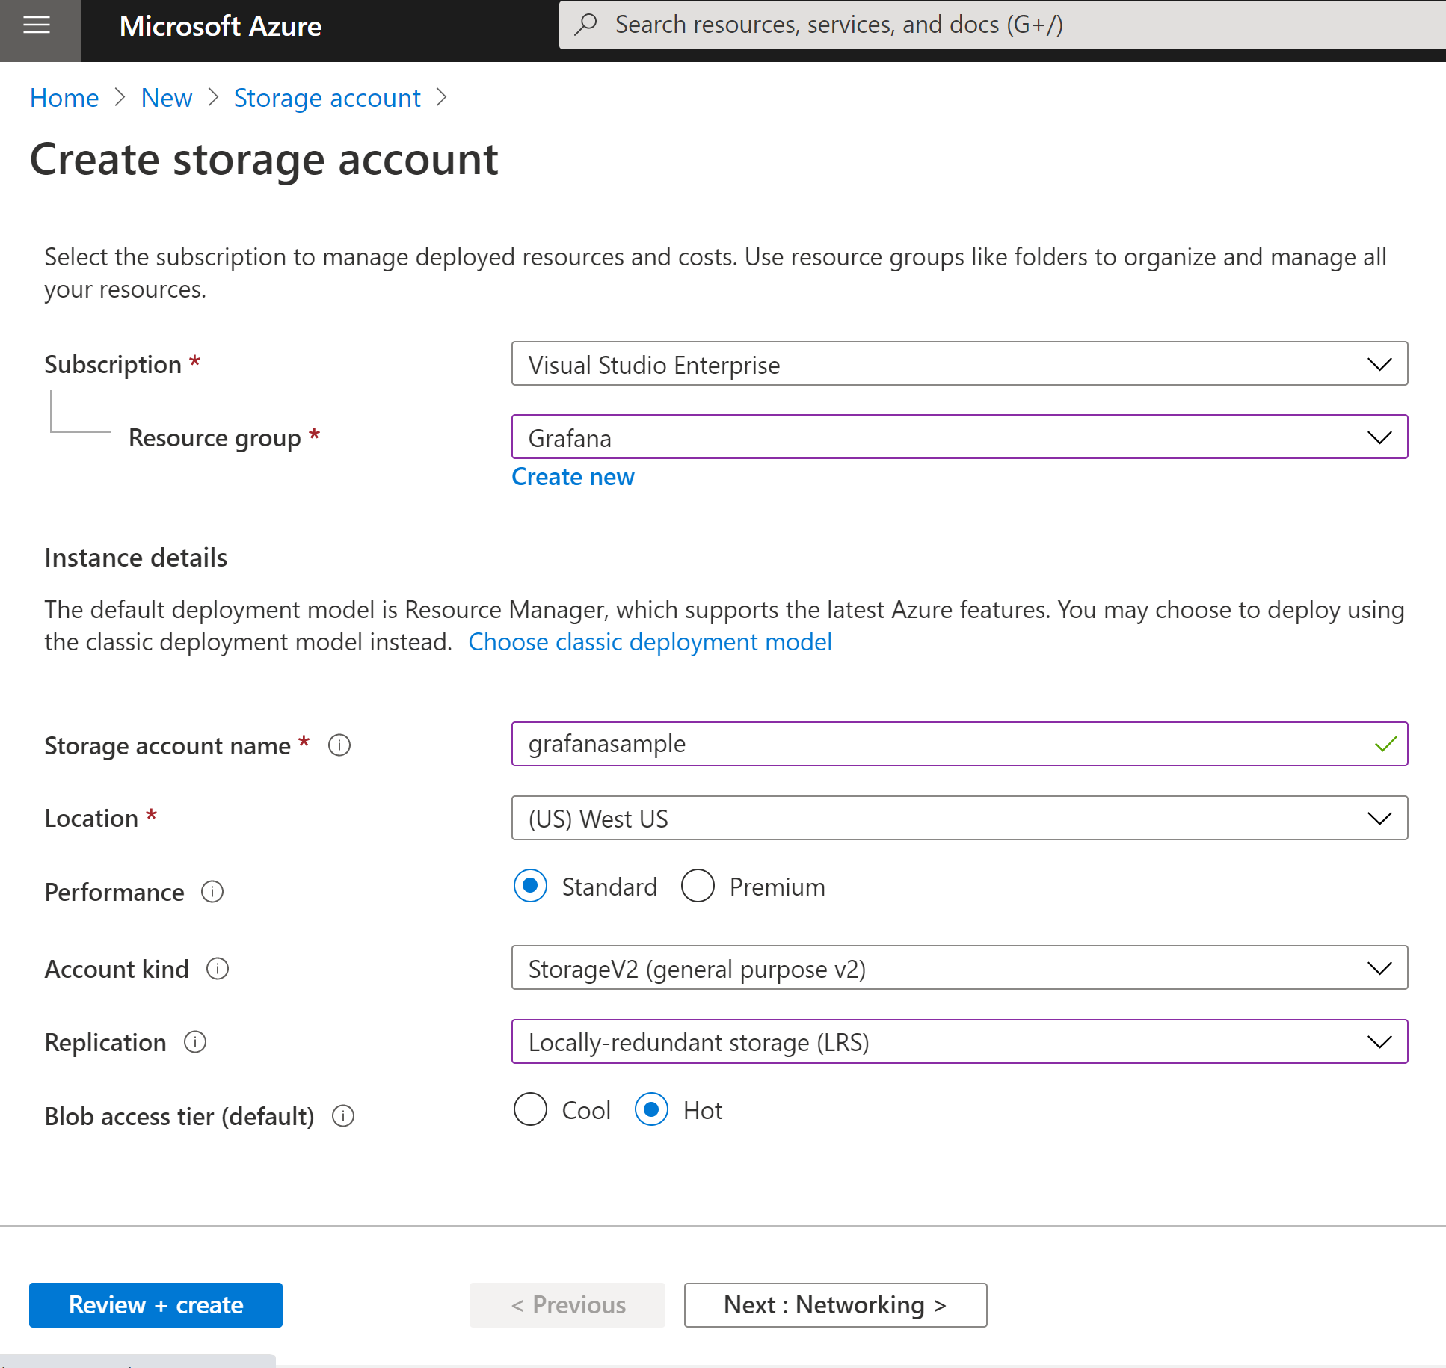This screenshot has width=1446, height=1368.
Task: Choose Hot blob access tier
Action: click(651, 1109)
